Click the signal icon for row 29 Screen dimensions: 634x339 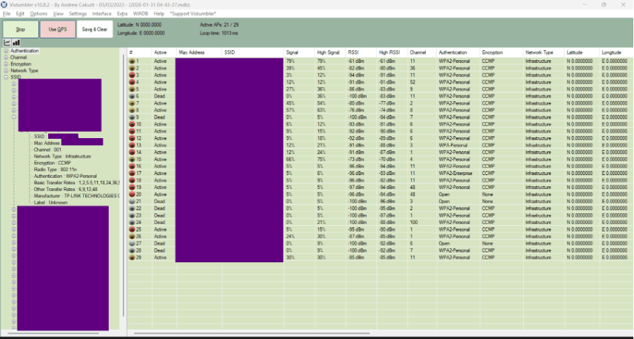[x=132, y=257]
